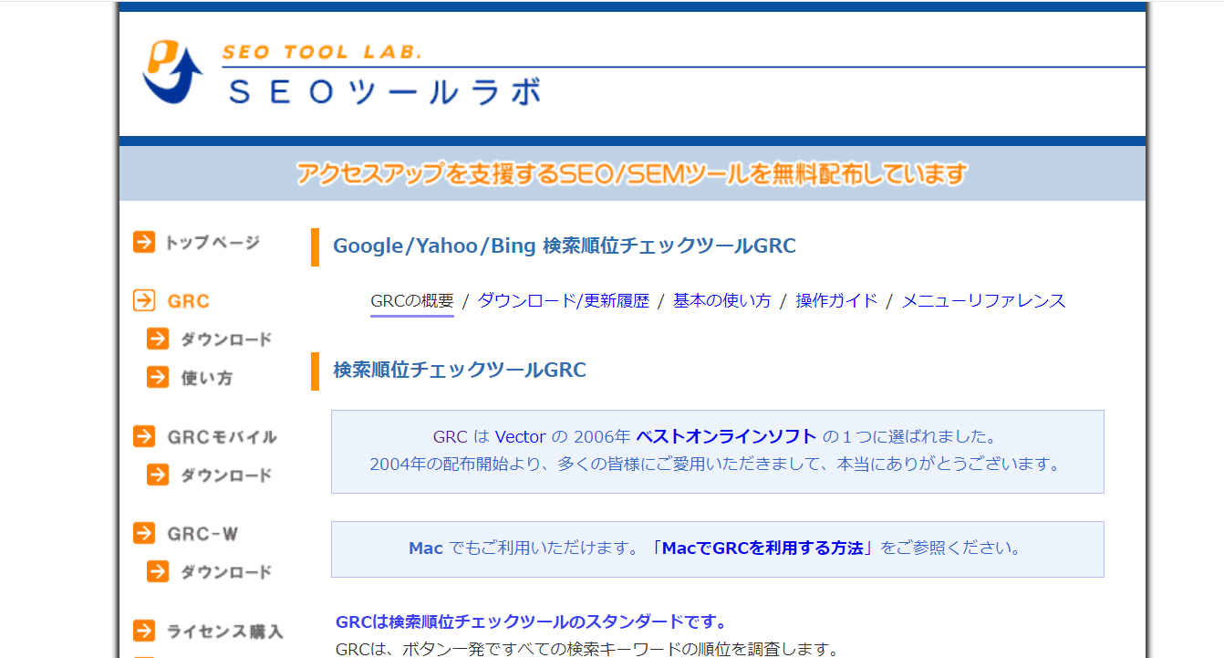
Task: Open メニューリファレンス link
Action: point(984,301)
